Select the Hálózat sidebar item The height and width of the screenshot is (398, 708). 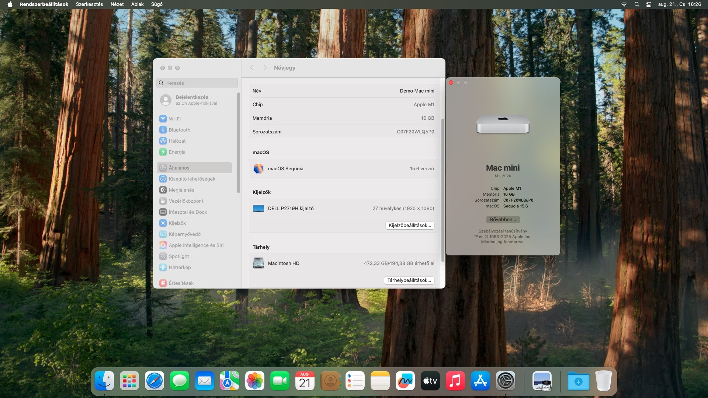[177, 141]
